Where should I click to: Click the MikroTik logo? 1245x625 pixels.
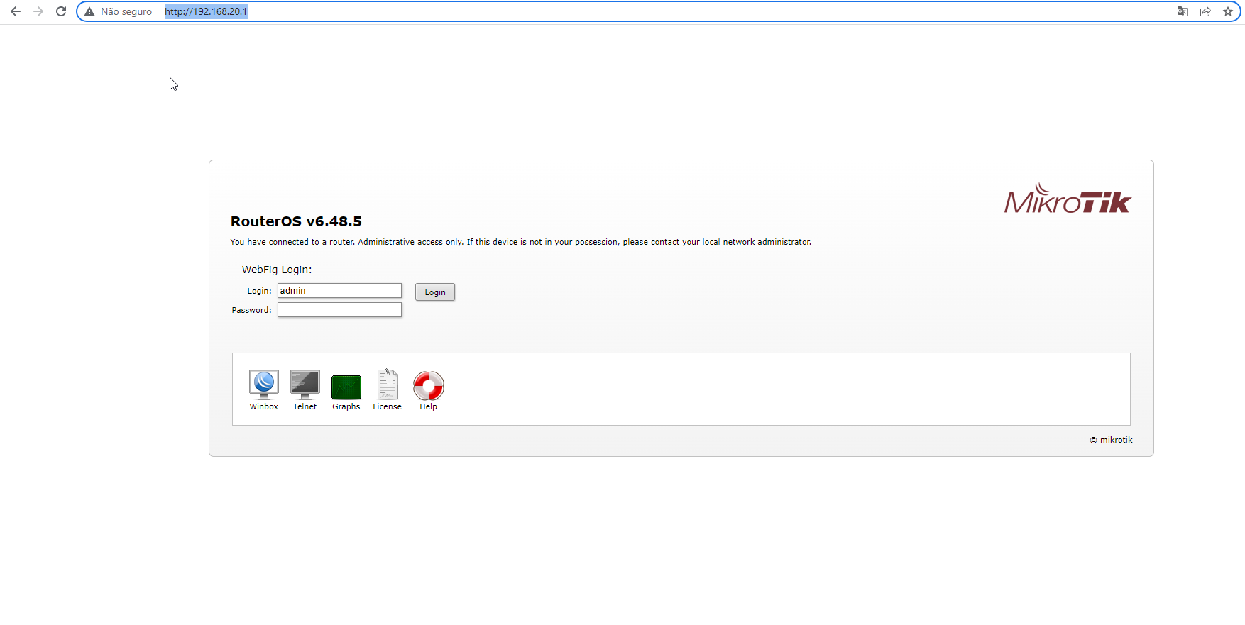(1068, 199)
